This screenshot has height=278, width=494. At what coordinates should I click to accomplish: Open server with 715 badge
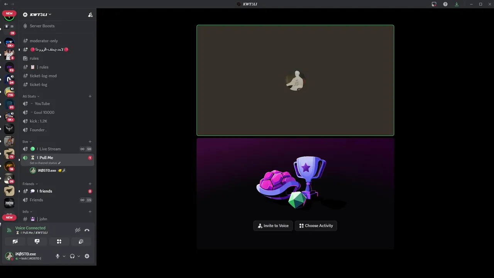[x=9, y=92]
